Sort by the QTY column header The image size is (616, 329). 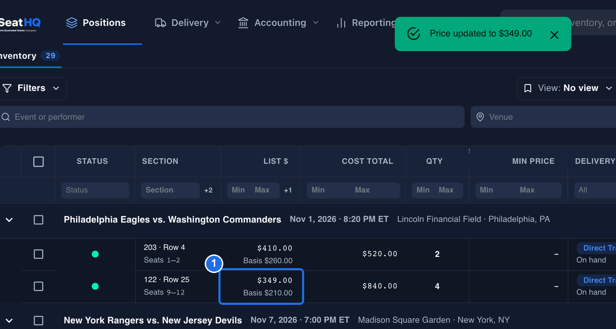click(434, 161)
